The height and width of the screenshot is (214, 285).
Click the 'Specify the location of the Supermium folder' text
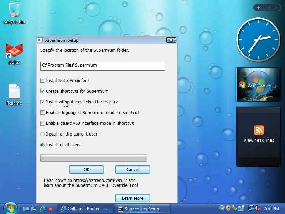85,50
